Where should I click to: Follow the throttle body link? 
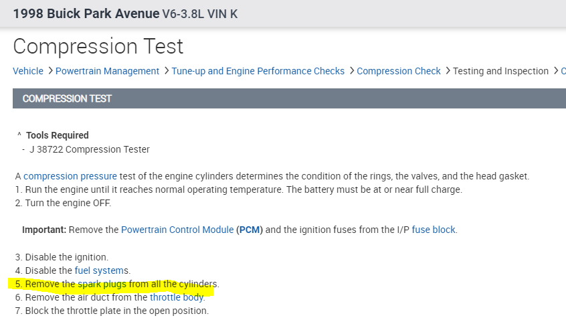click(177, 297)
